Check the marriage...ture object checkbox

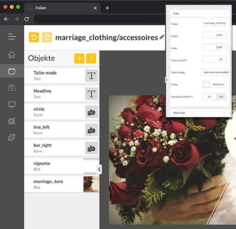pos(29,184)
